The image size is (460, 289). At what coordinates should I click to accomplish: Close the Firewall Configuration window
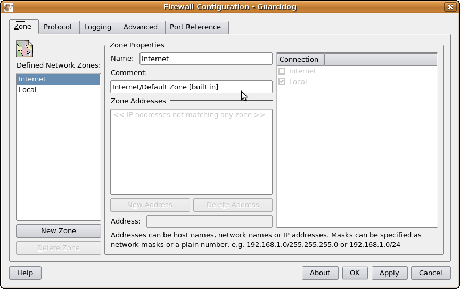coord(450,7)
